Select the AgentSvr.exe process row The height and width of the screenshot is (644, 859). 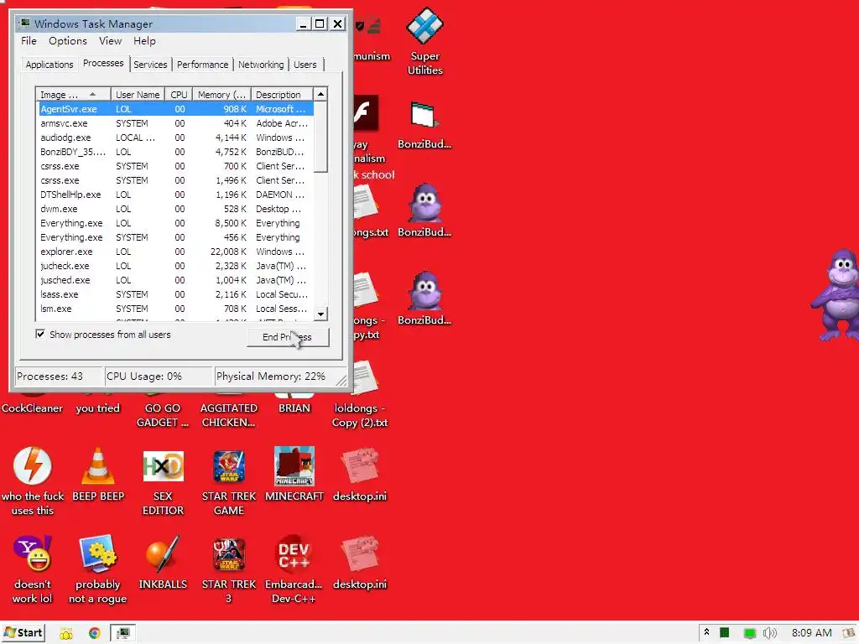pyautogui.click(x=175, y=109)
